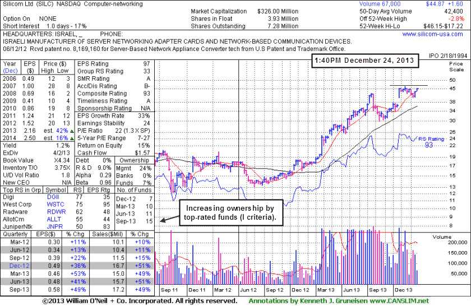This screenshot has height=306, width=471.
Task: Click the Return on Equity 15% row
Action: click(113, 145)
